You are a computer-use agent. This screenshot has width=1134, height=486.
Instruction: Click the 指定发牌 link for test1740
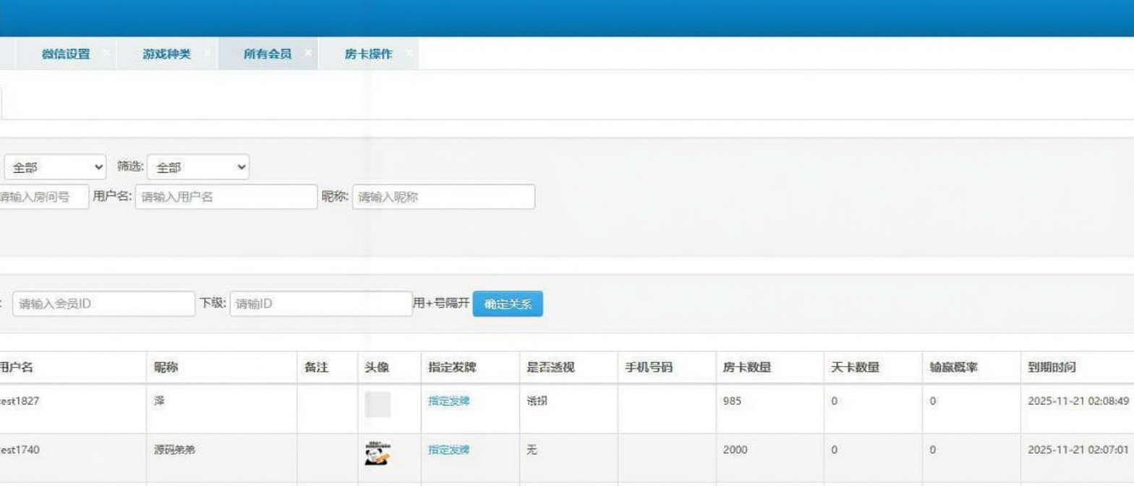[448, 450]
